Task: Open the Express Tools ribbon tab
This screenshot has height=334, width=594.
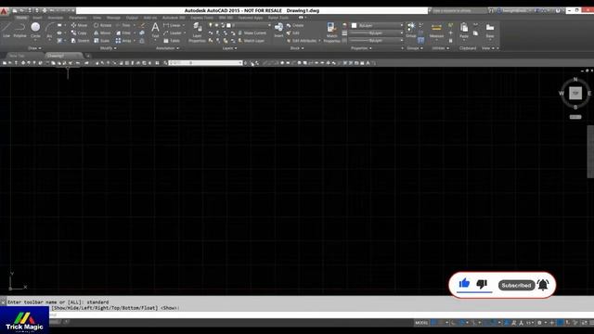Action: click(201, 18)
